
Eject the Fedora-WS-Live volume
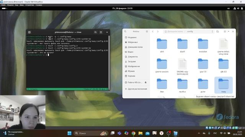click(145, 83)
